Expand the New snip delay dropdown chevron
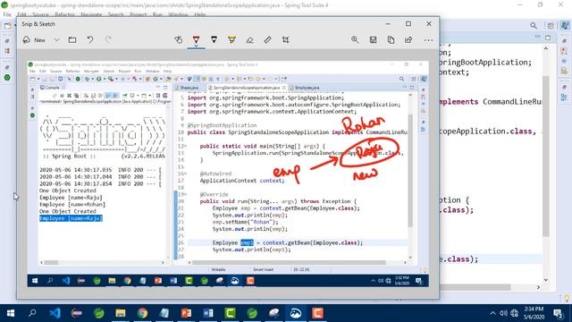The height and width of the screenshot is (322, 572). (56, 39)
